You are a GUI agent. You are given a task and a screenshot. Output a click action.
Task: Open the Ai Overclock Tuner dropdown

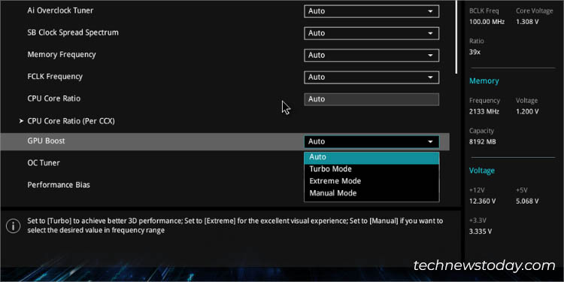coord(371,11)
